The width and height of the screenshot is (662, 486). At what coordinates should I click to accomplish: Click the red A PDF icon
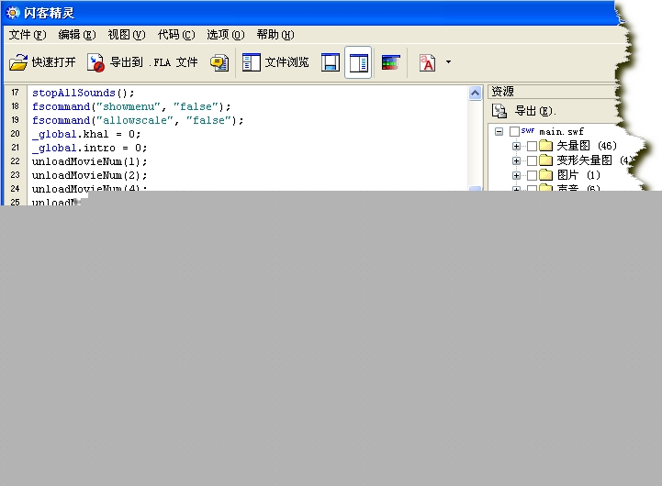coord(427,63)
